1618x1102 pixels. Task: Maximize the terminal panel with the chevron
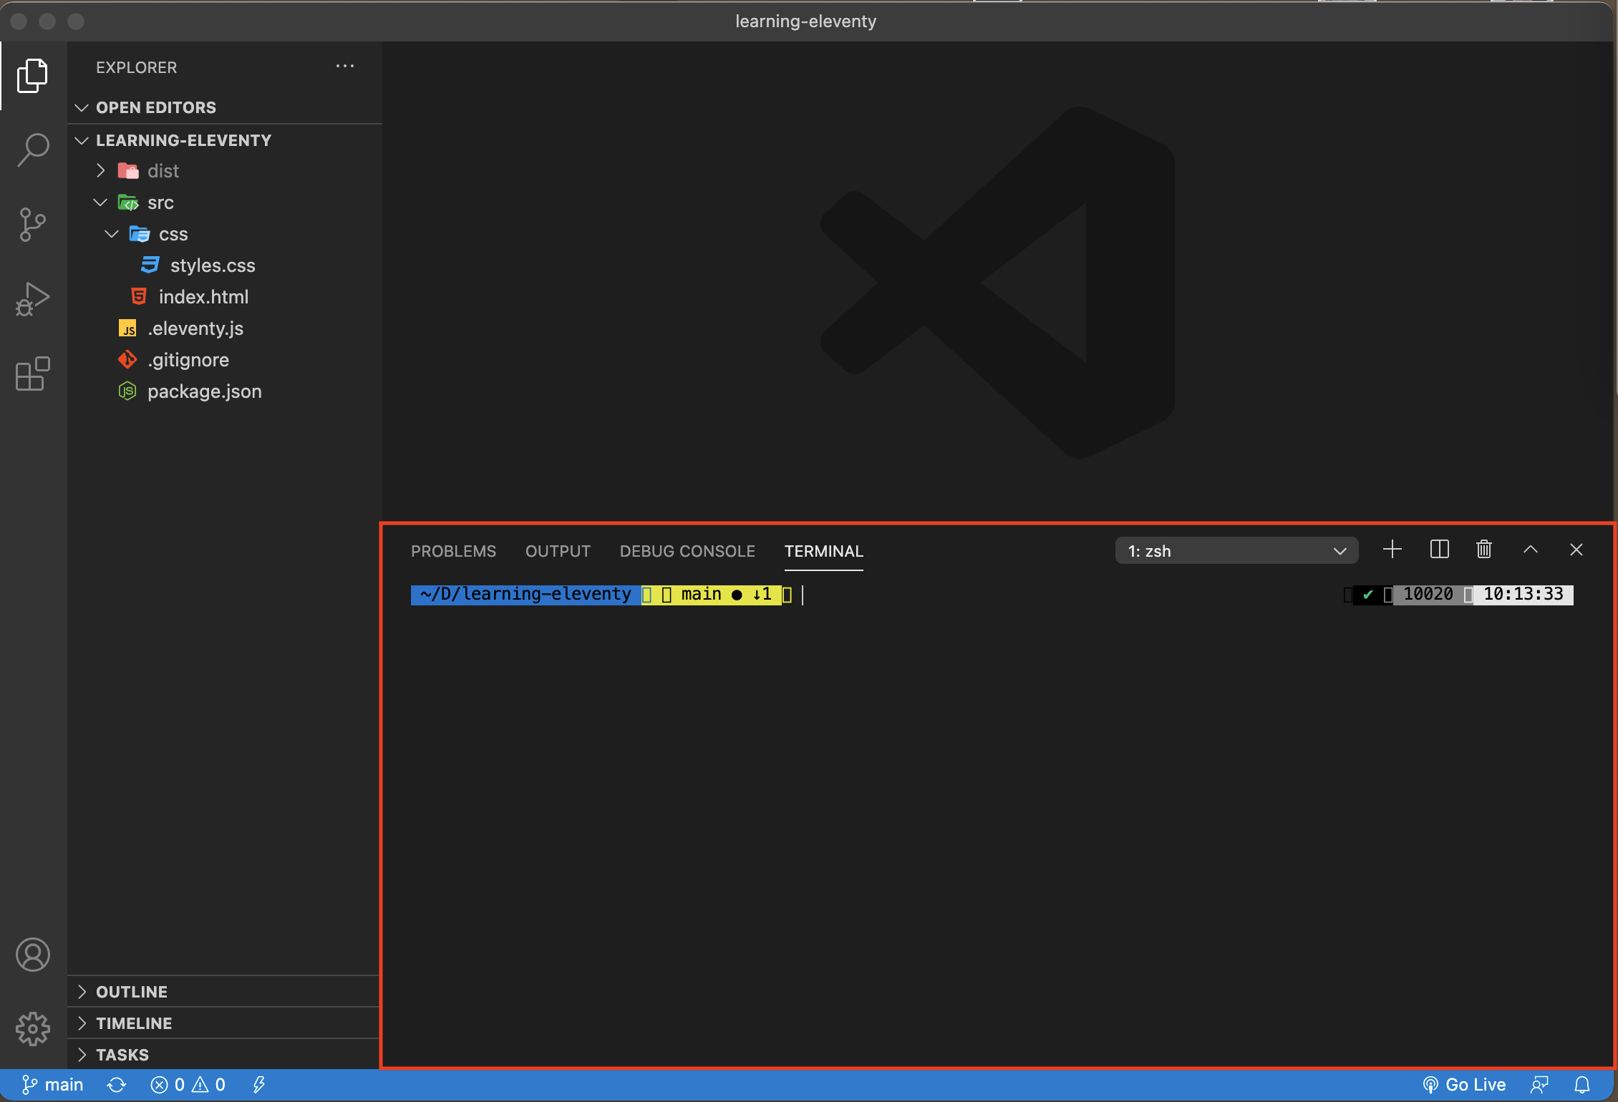coord(1531,550)
